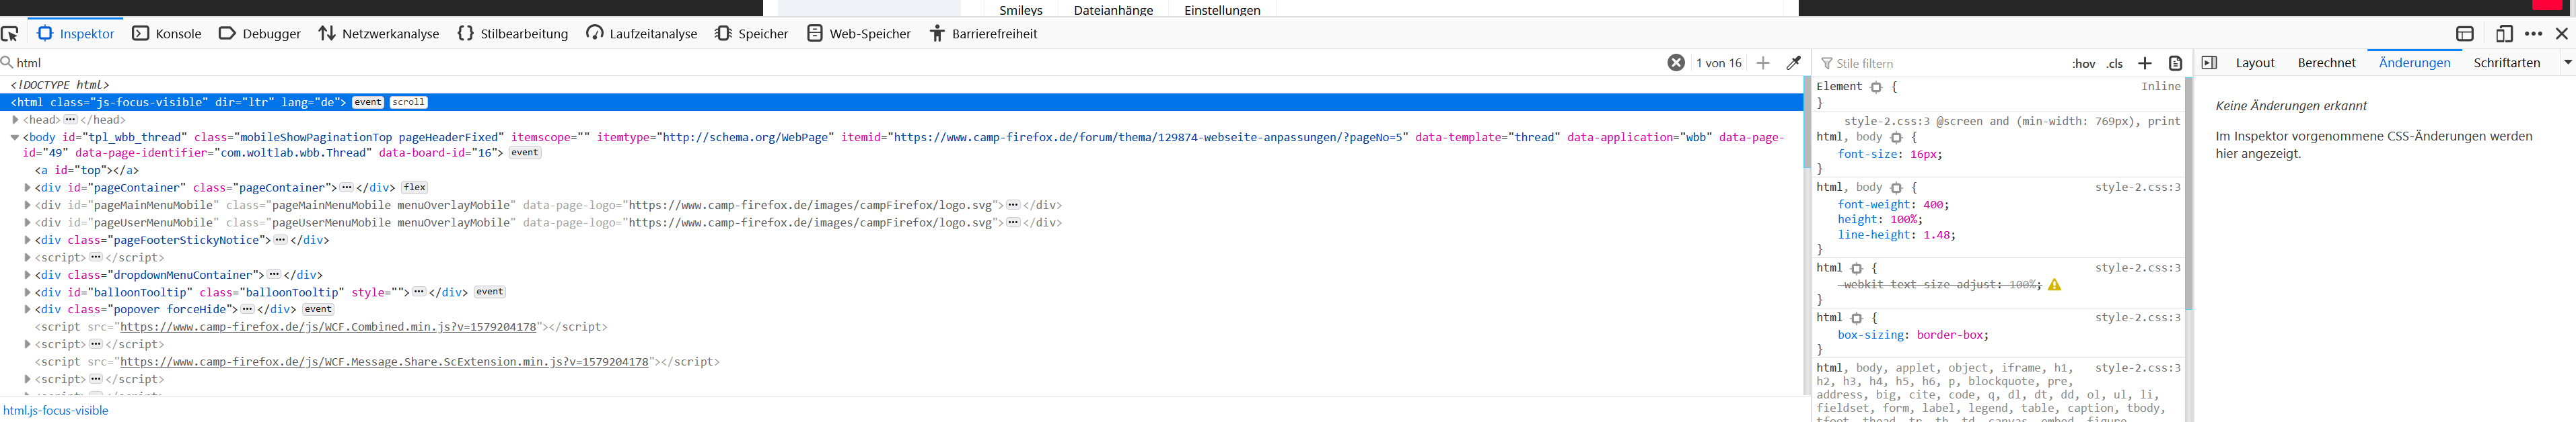Open the Web-Speicher tab
The image size is (2576, 422).
point(859,34)
